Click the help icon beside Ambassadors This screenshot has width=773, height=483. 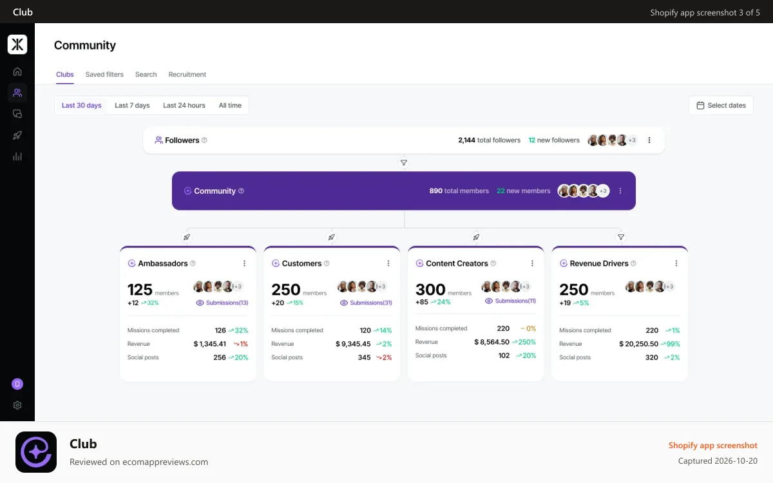coord(193,263)
